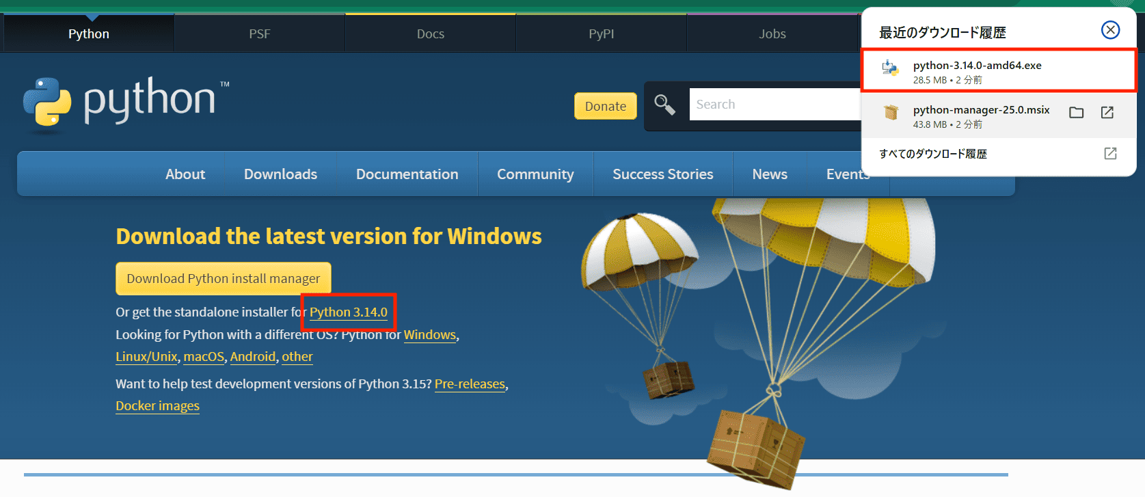
Task: Close the recent downloads popup
Action: 1110,30
